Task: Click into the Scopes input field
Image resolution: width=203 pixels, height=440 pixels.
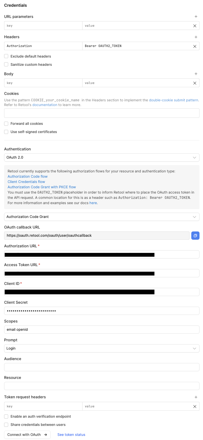Action: point(102,330)
